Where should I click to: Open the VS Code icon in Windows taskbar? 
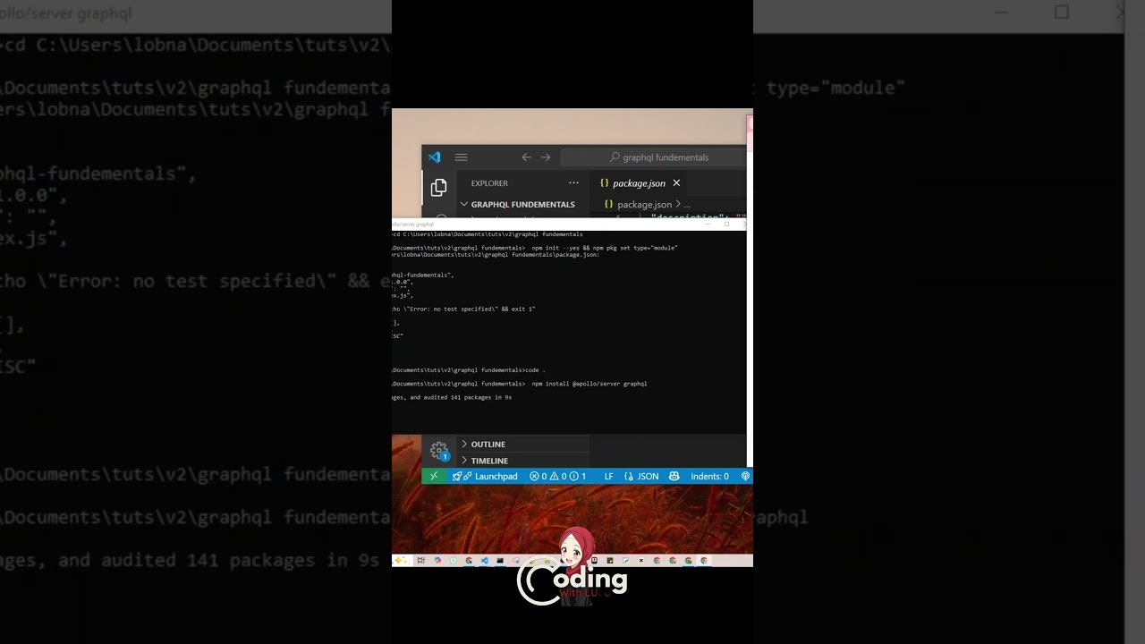(x=485, y=561)
